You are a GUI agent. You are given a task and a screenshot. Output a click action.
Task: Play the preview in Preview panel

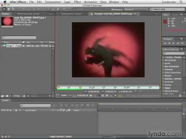tap(174, 43)
